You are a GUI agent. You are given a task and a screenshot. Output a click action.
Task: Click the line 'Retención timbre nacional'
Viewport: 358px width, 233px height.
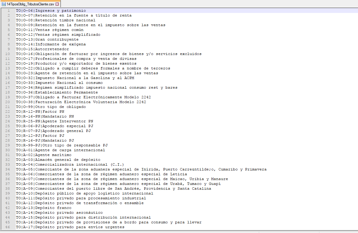tap(56, 20)
